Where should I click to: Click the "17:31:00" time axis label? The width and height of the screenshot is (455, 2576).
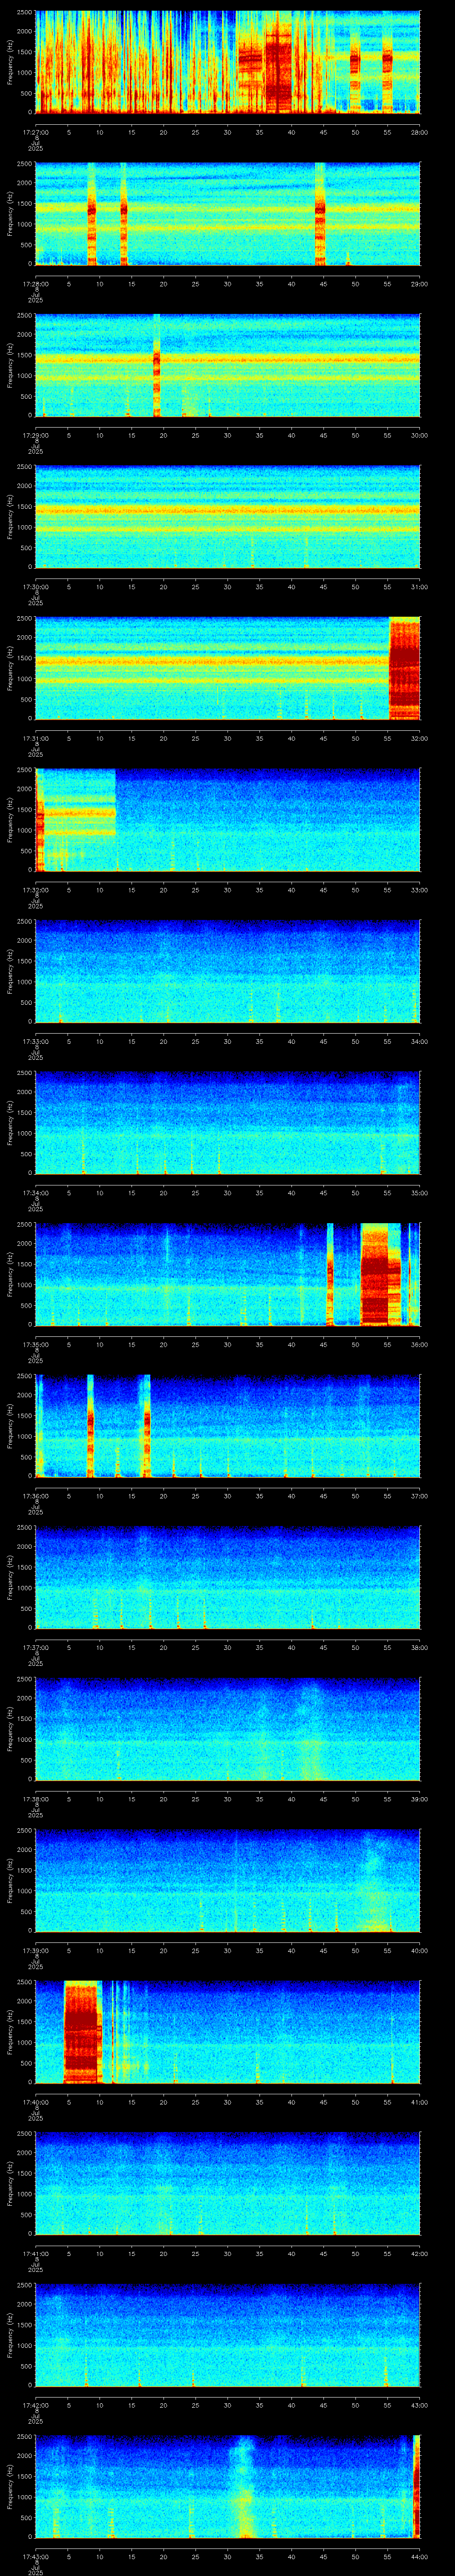pos(35,739)
